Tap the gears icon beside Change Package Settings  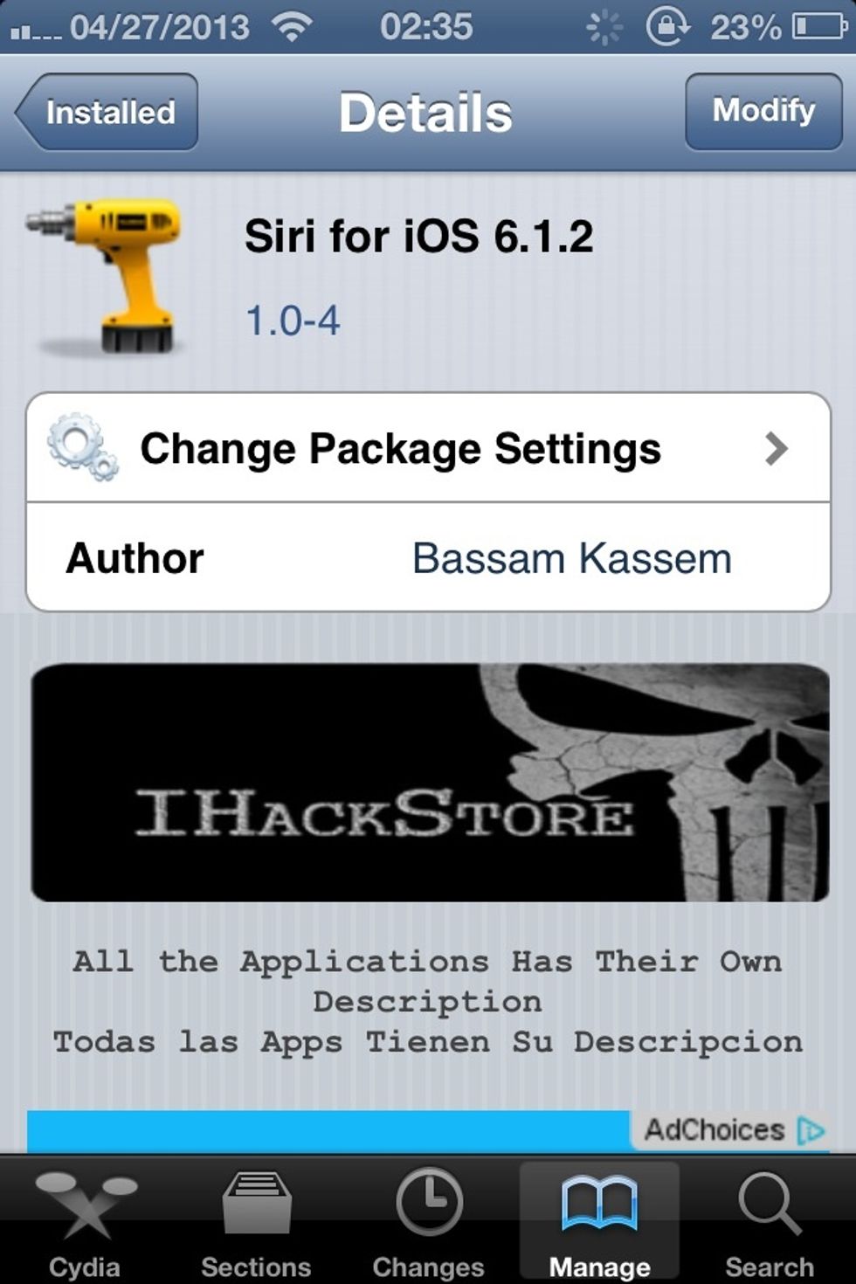83,448
